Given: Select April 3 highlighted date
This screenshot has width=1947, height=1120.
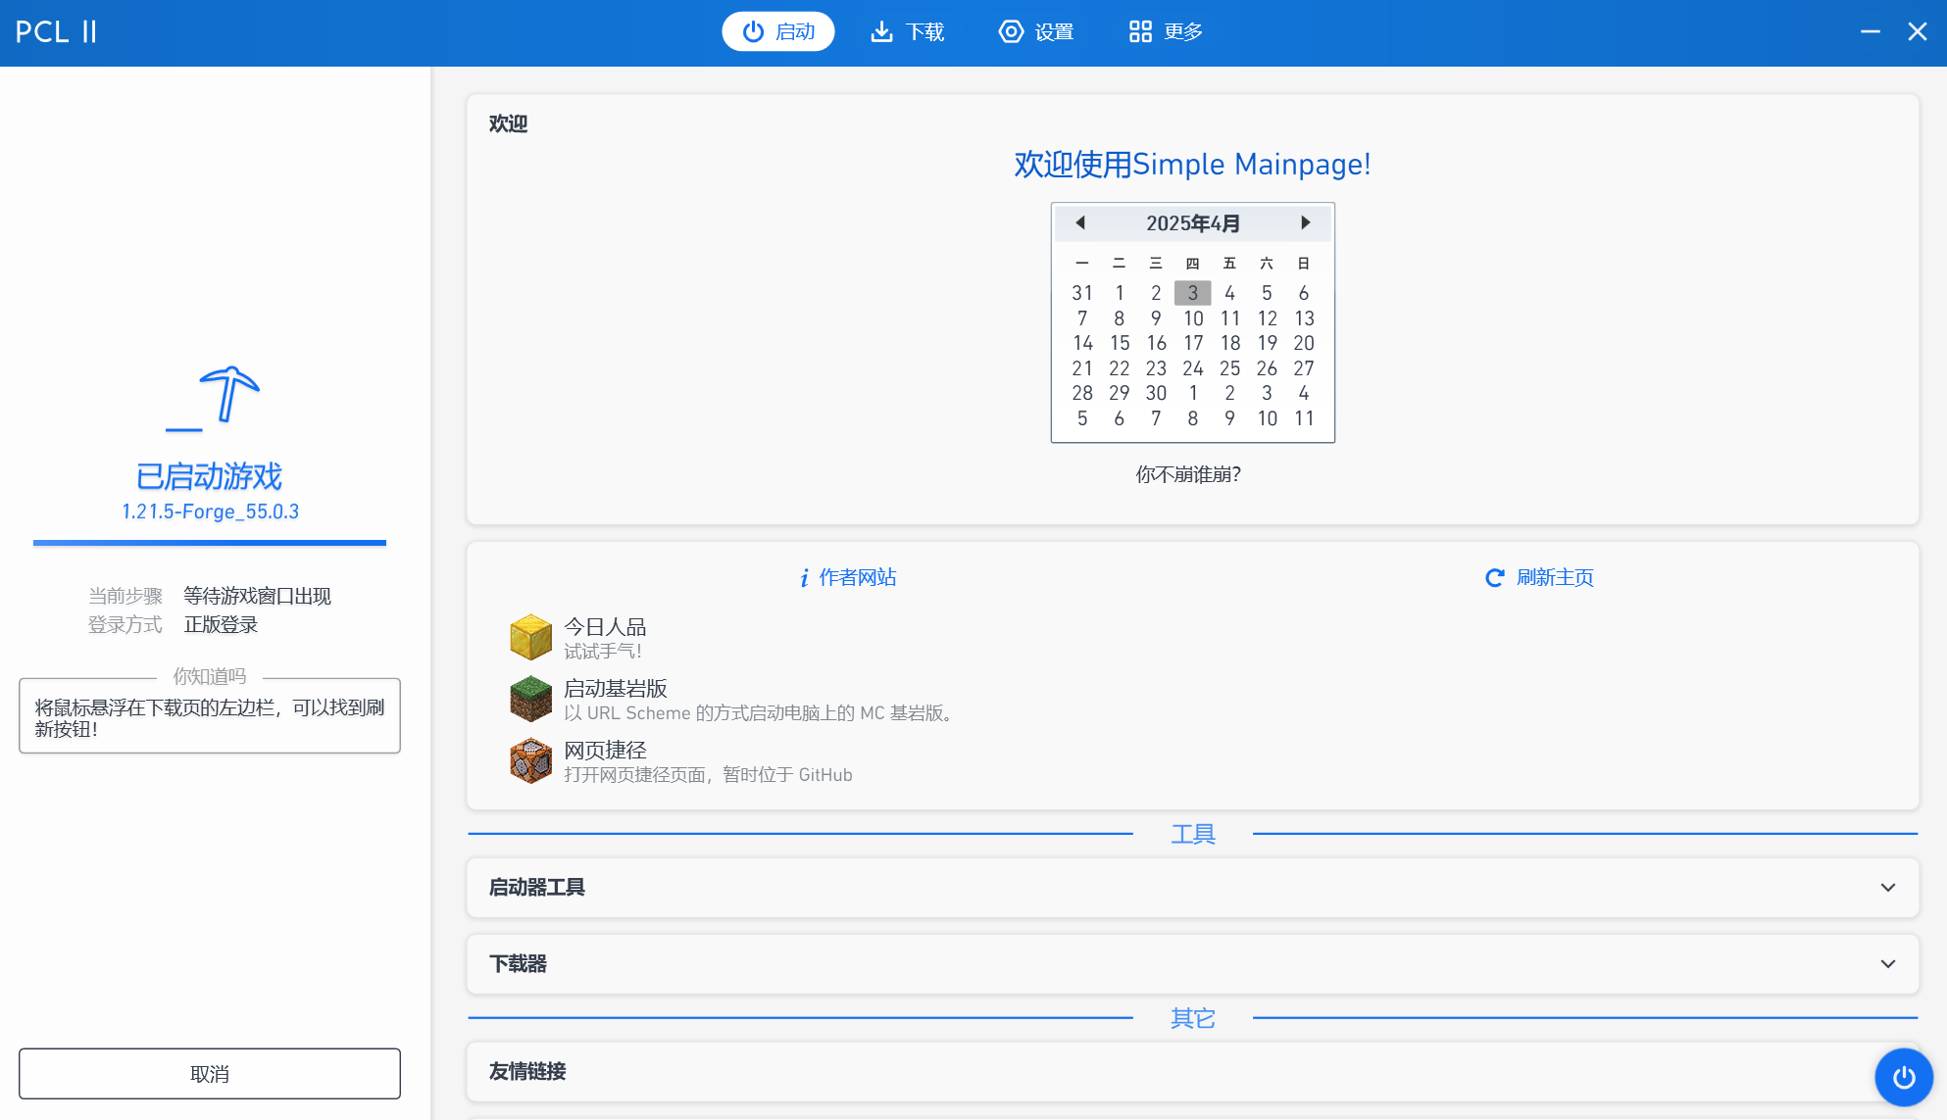Looking at the screenshot, I should 1193,293.
